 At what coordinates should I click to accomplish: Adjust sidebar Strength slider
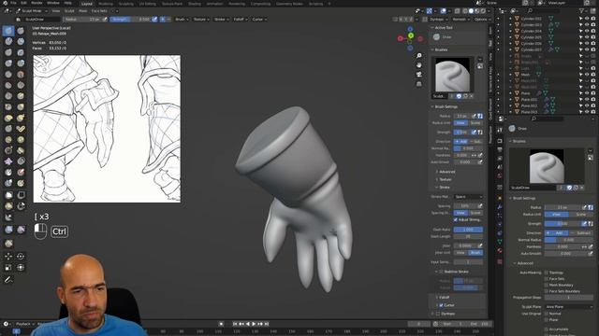(x=462, y=133)
